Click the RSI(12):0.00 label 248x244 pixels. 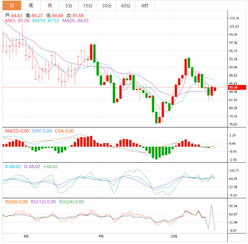pyautogui.click(x=43, y=202)
